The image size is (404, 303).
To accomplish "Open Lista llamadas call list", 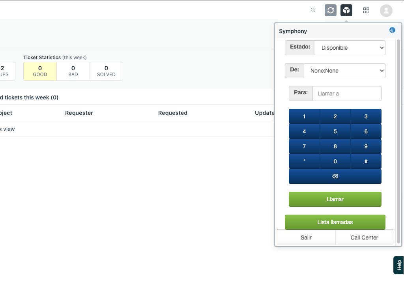I will [335, 222].
